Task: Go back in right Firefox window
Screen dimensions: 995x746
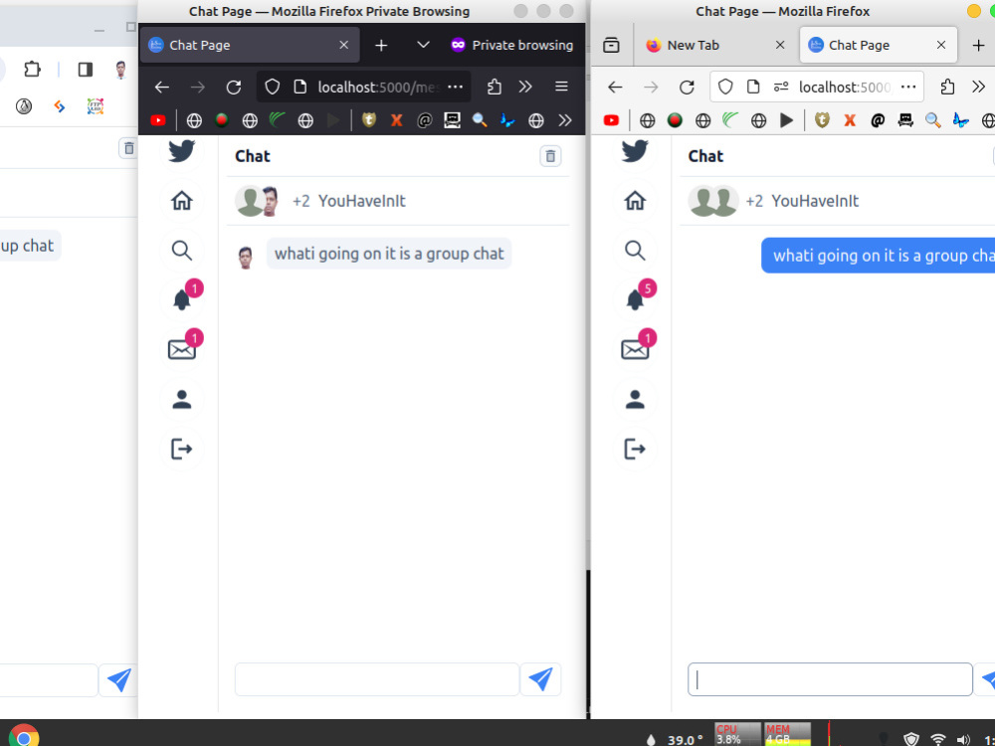Action: click(x=615, y=87)
